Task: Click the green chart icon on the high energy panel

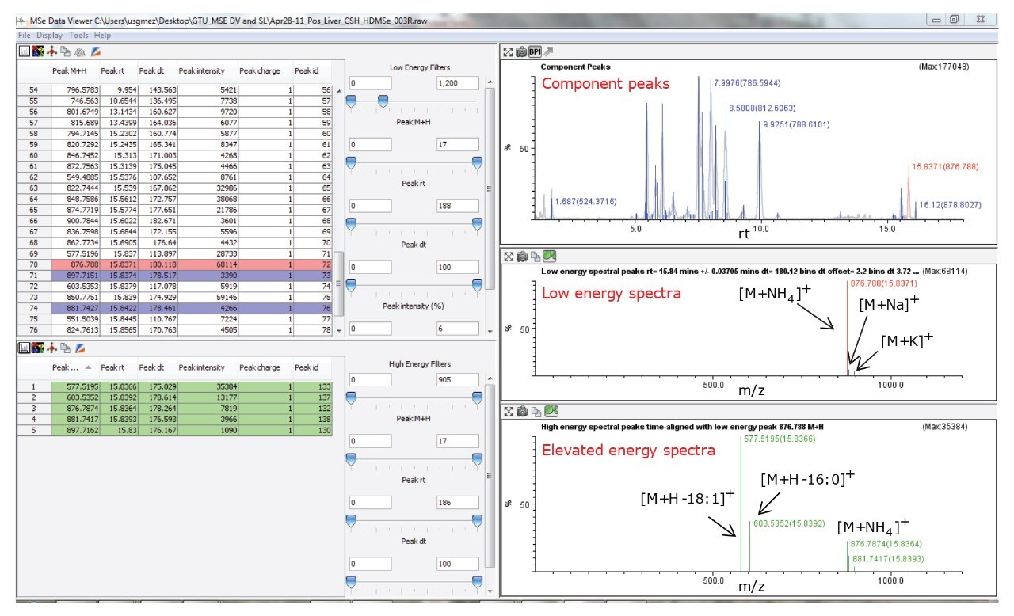Action: (549, 410)
